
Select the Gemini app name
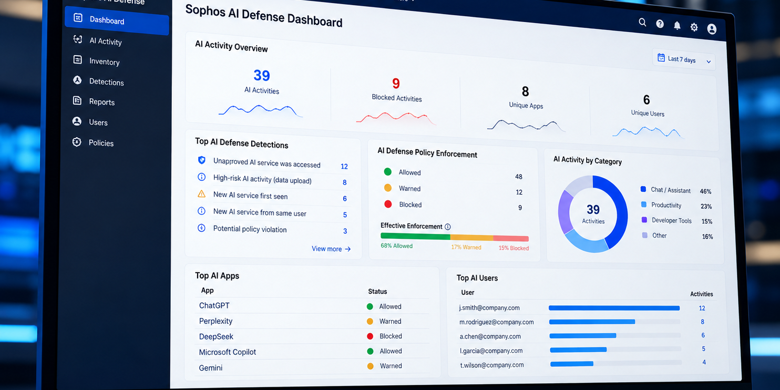pyautogui.click(x=211, y=368)
